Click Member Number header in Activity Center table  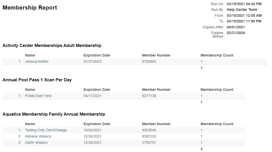[x=156, y=55]
